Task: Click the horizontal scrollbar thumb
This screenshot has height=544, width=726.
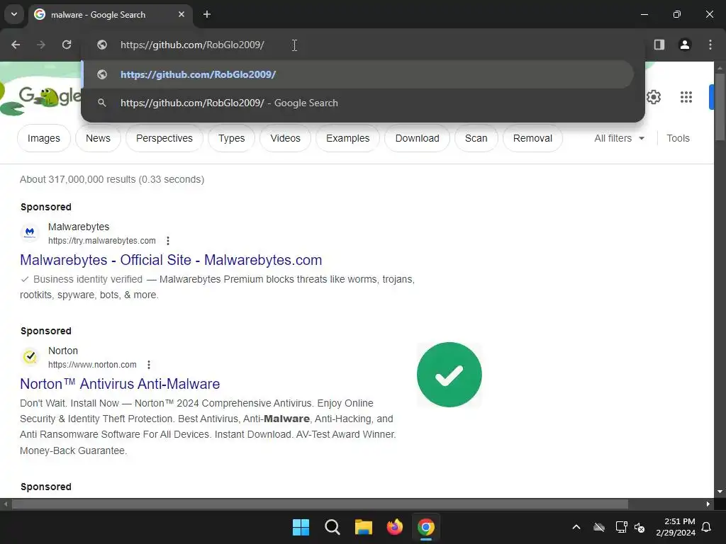Action: click(320, 504)
